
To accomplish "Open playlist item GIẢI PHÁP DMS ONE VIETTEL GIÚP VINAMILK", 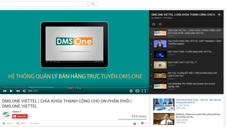I will (x=194, y=42).
